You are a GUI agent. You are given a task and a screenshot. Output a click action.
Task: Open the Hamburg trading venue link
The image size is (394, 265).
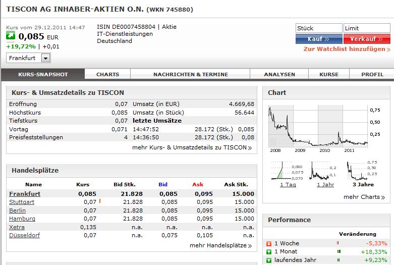pyautogui.click(x=22, y=219)
